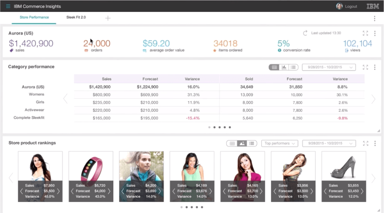
Task: Switch product rankings to image view
Action: (242, 144)
